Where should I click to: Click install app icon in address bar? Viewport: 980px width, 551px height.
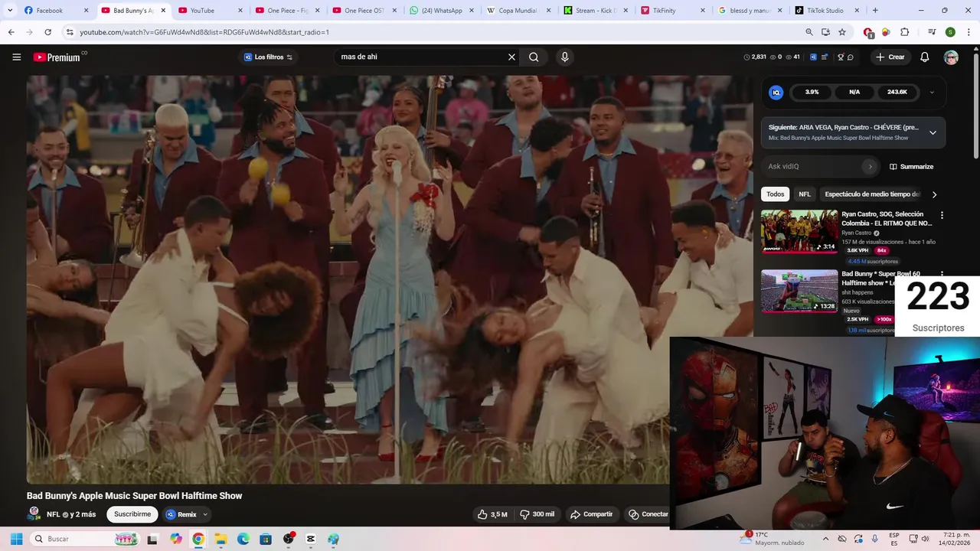pos(825,32)
